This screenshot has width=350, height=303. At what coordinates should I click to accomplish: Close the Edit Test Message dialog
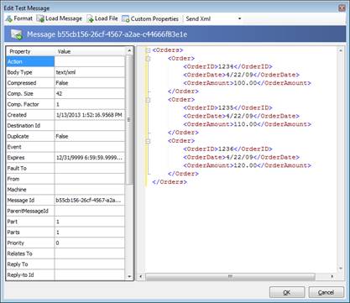tap(342, 8)
